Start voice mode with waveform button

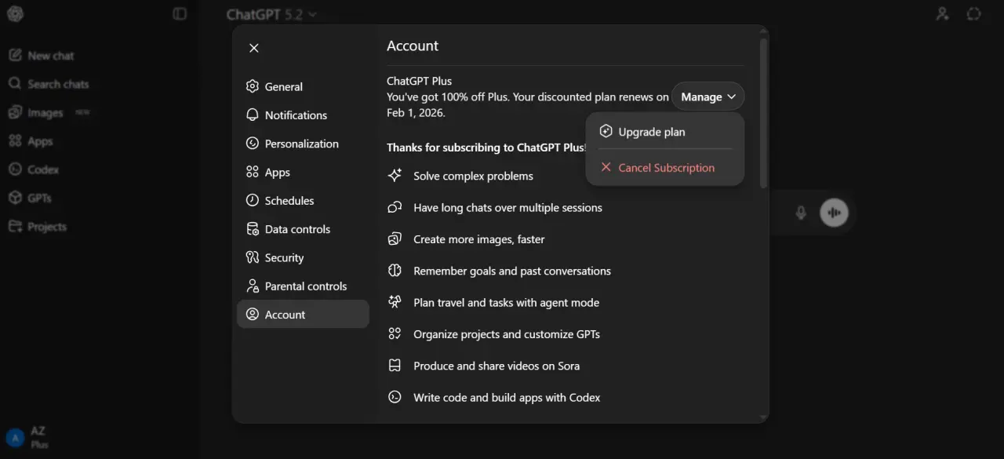(x=834, y=213)
